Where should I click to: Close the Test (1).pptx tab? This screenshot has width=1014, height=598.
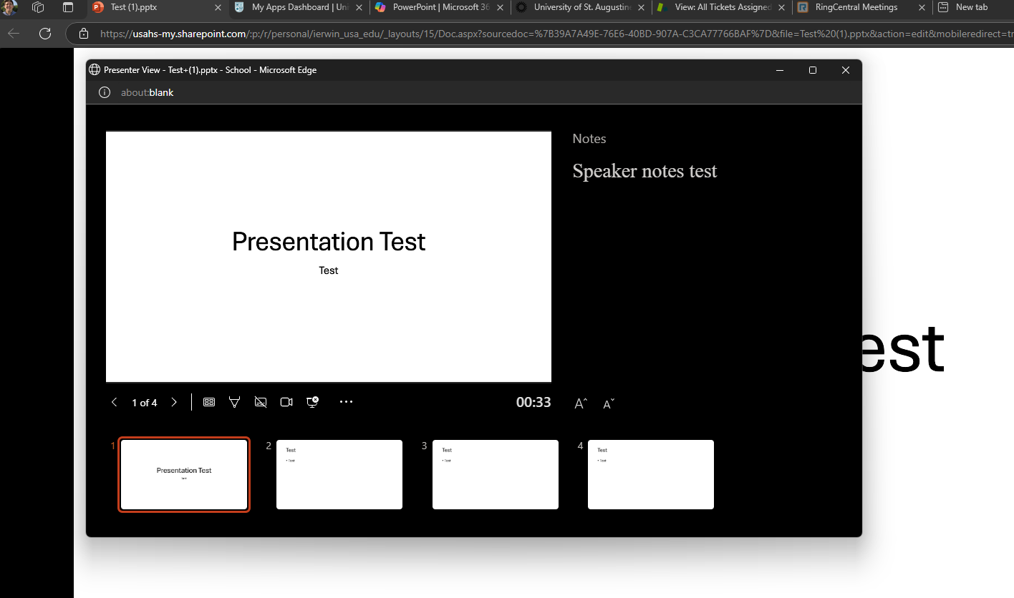click(x=218, y=7)
